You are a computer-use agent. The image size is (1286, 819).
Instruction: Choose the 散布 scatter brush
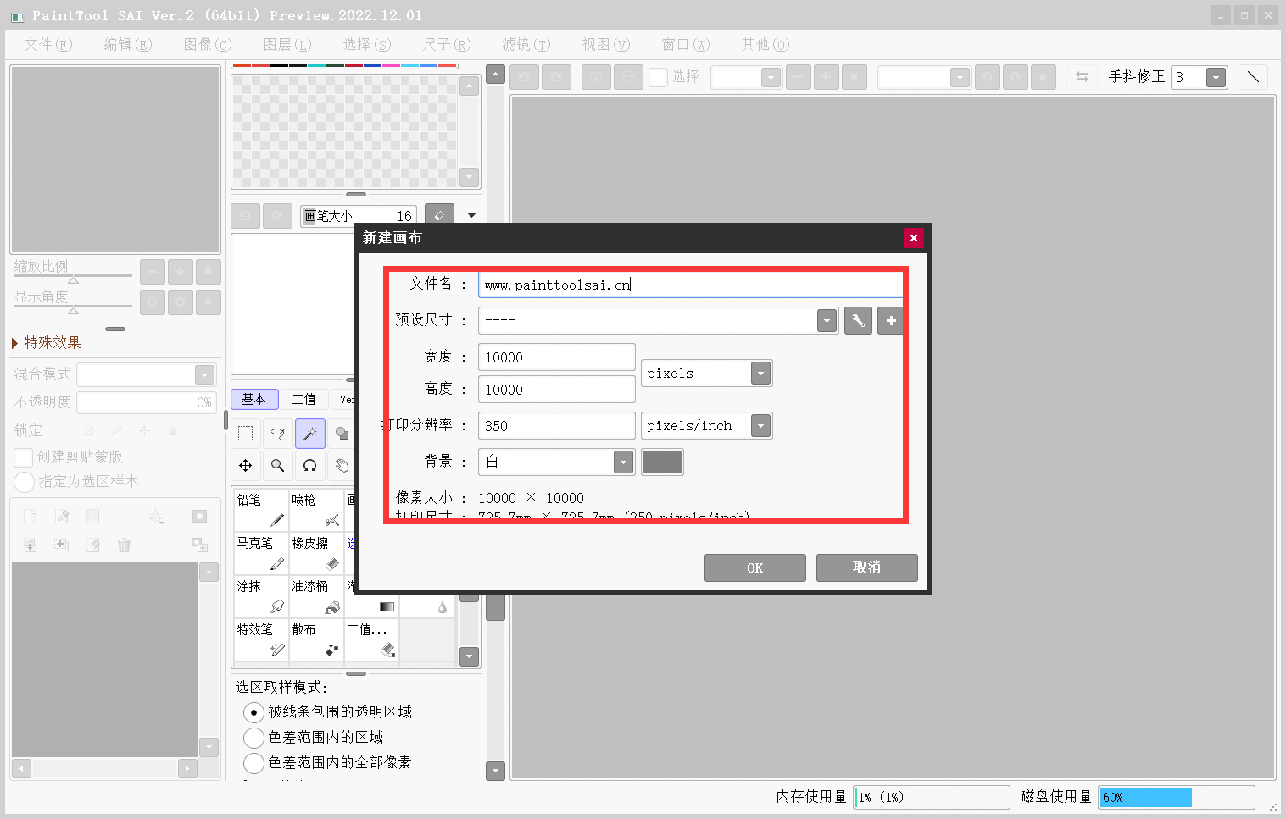tap(316, 639)
